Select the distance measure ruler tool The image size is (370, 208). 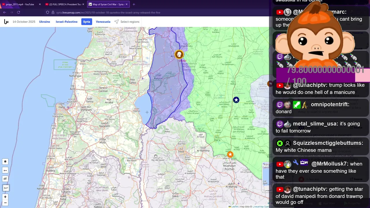coord(5,170)
